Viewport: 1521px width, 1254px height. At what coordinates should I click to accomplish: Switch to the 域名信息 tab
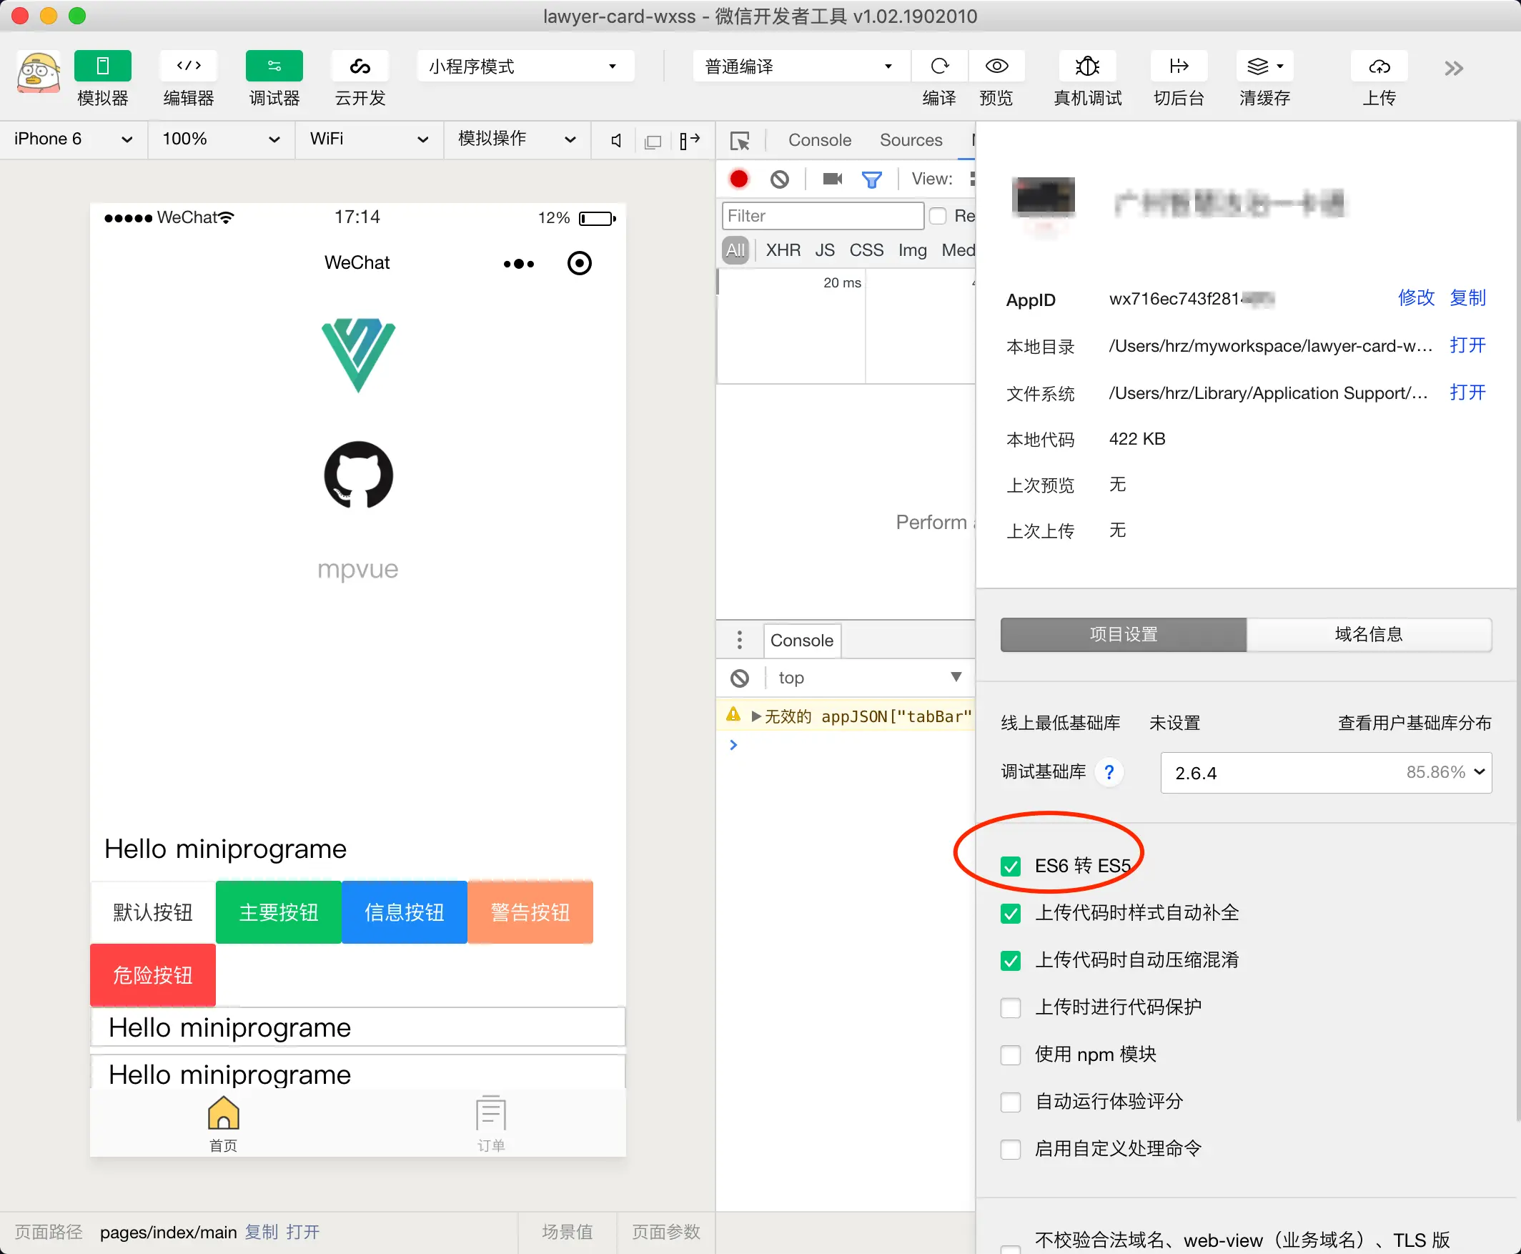tap(1369, 634)
